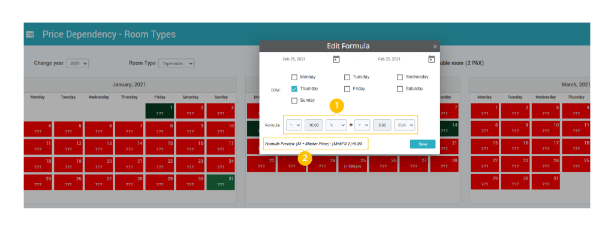Select the green January 31 calendar cell
Viewport: 614px width, 231px height.
tap(221, 183)
